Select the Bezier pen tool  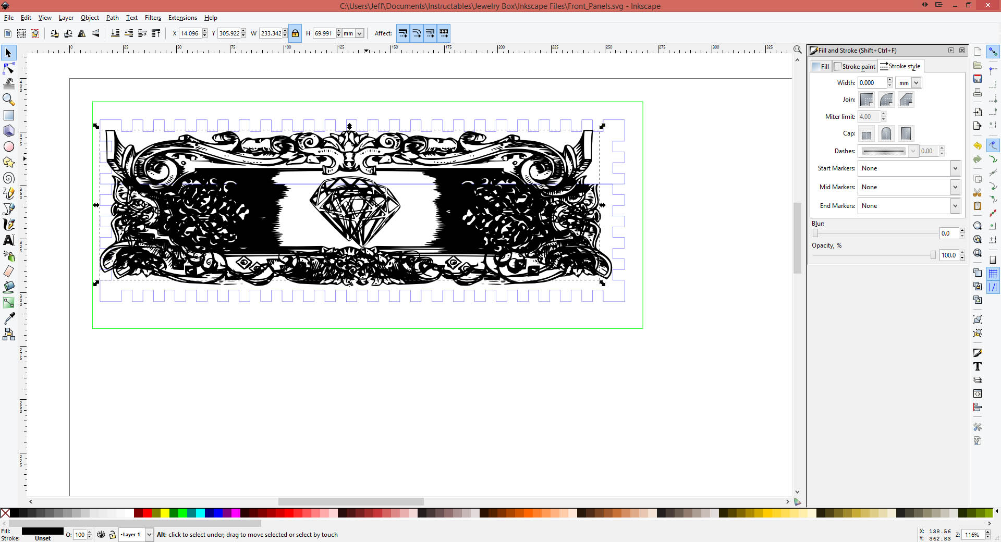[x=8, y=209]
